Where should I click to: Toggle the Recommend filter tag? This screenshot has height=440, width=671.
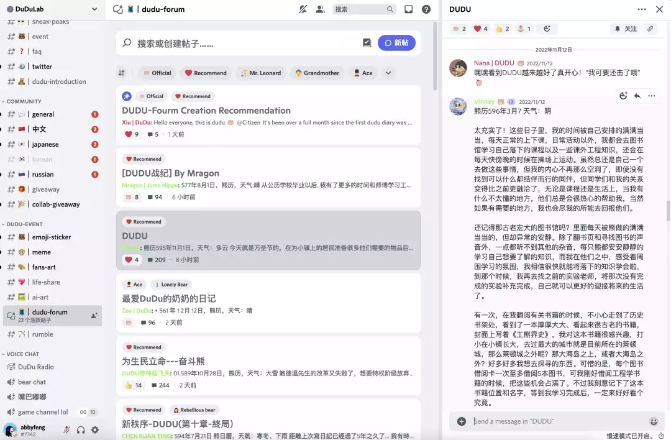205,72
